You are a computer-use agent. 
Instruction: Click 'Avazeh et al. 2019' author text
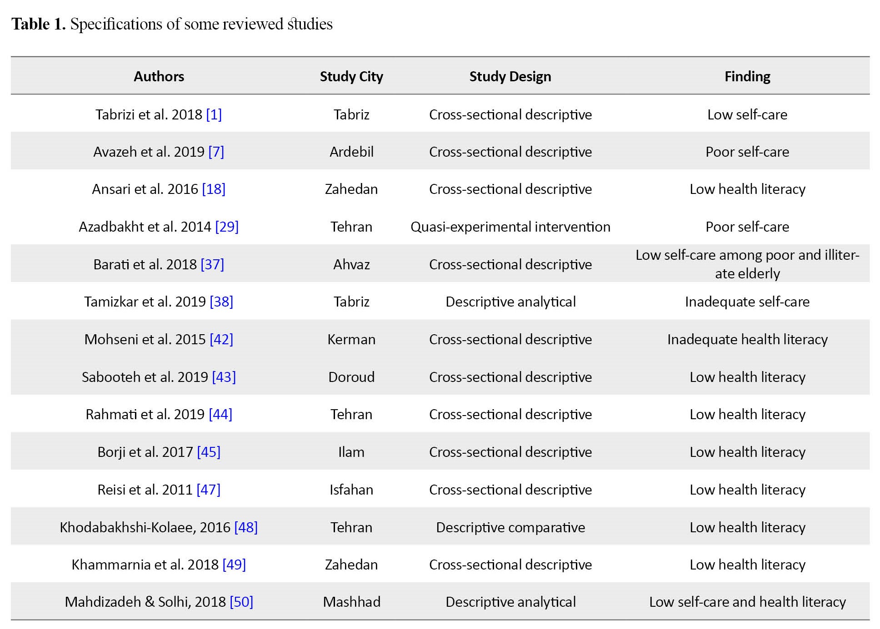(x=149, y=152)
